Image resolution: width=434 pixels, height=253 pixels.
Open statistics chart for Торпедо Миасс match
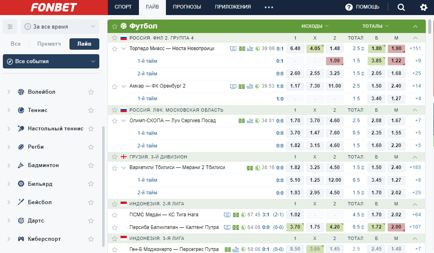point(250,48)
